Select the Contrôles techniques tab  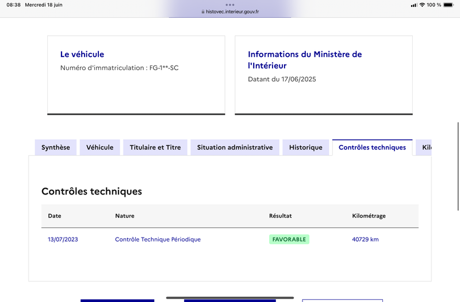coord(372,147)
